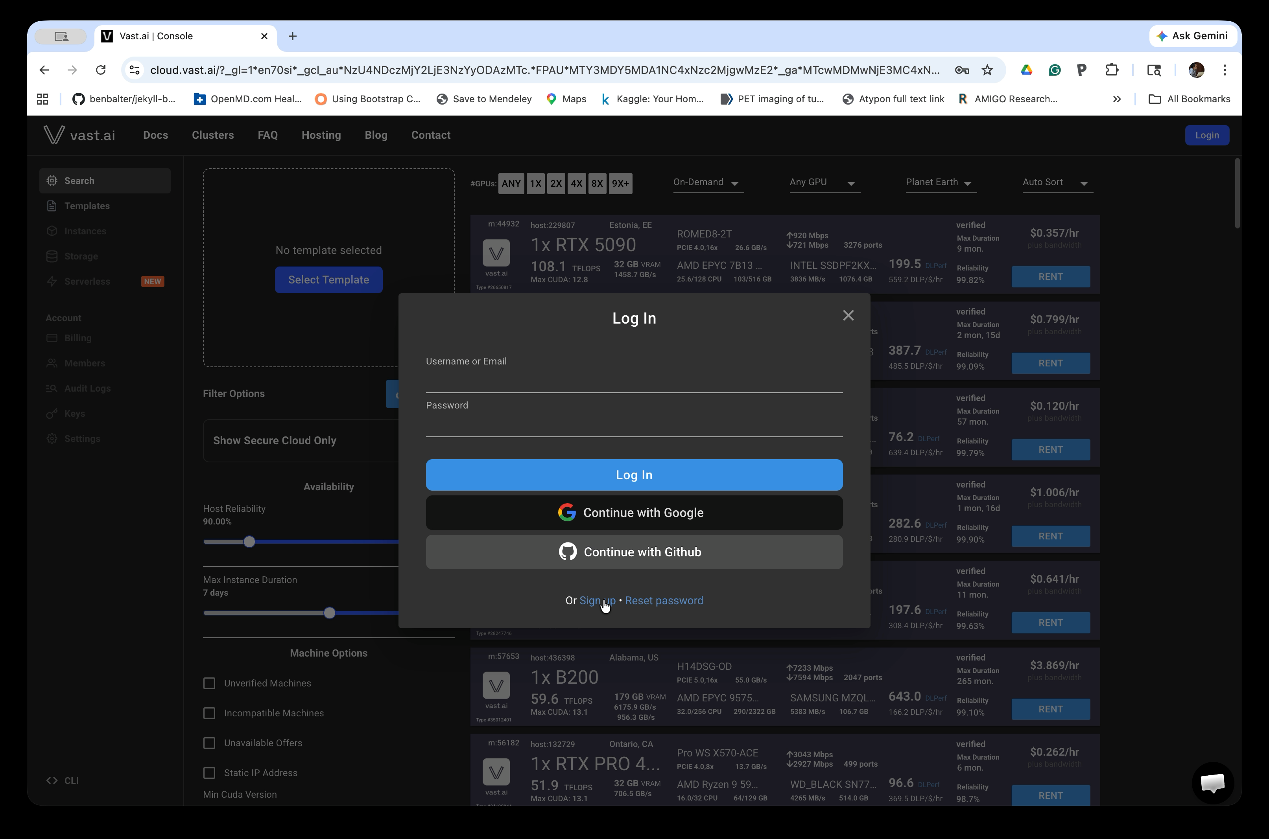The image size is (1269, 839).
Task: Open Billing in the sidebar
Action: [105, 338]
